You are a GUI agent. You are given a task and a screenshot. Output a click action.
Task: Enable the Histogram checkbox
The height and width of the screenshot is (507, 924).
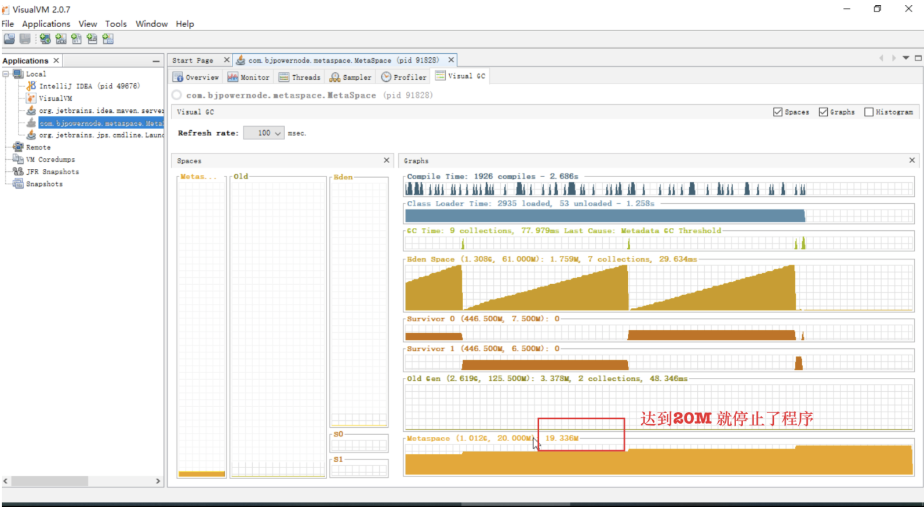[x=869, y=112]
